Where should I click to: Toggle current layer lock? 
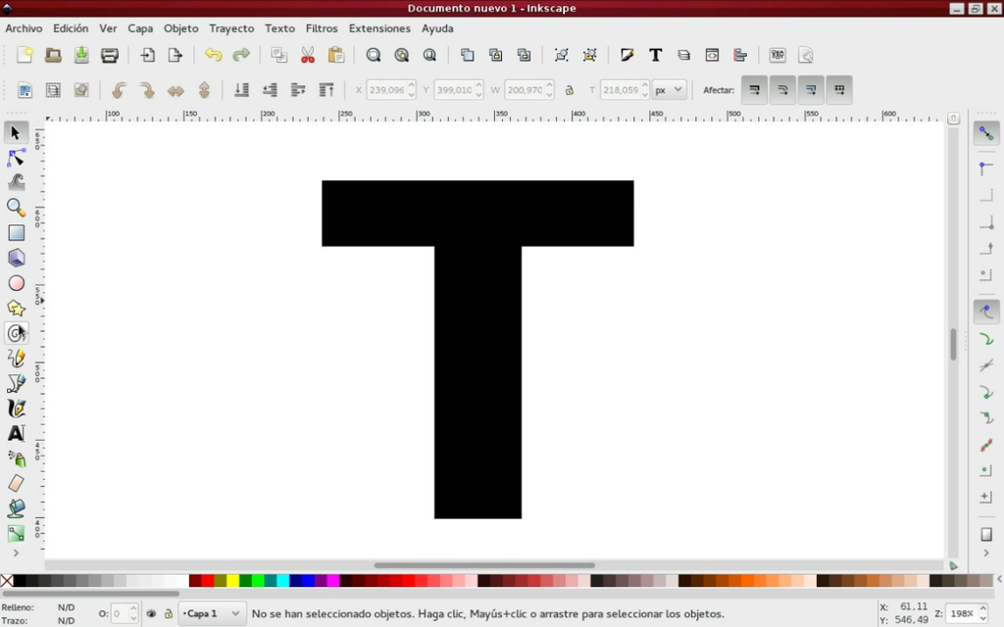coord(169,613)
